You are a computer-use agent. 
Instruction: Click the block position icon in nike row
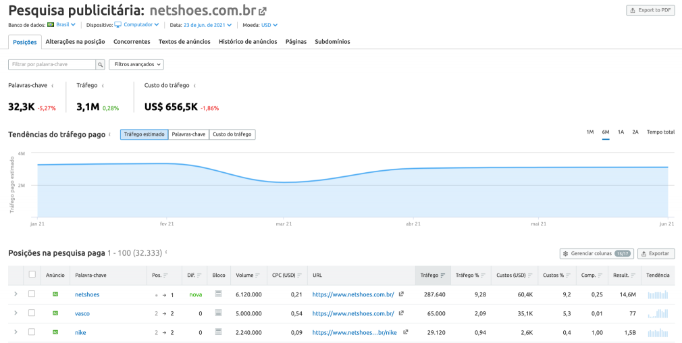(x=218, y=332)
